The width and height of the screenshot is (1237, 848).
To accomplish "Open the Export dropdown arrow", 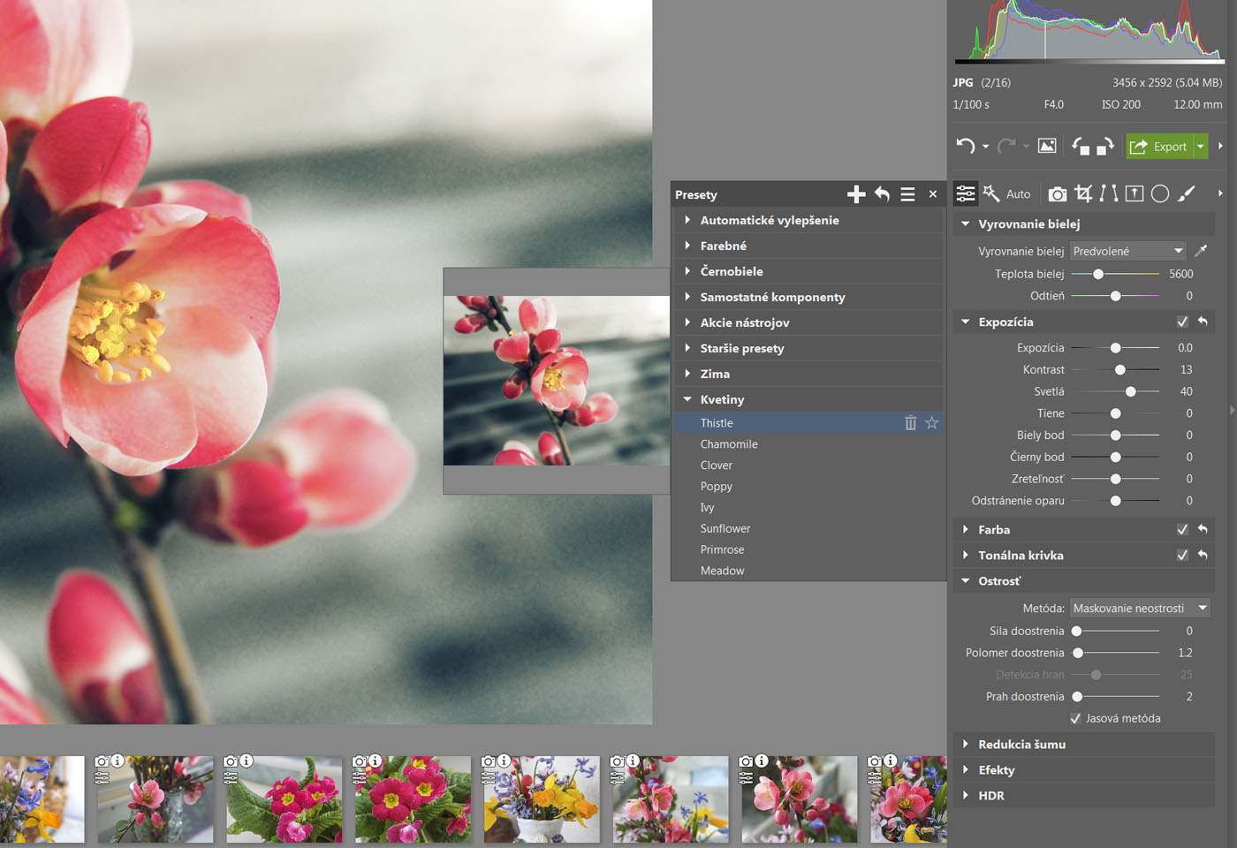I will [x=1201, y=146].
